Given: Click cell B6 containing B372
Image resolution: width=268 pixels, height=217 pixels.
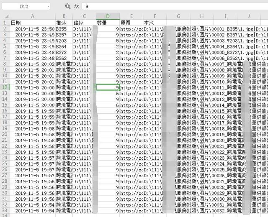Looking at the screenshot, I should click(64, 52).
